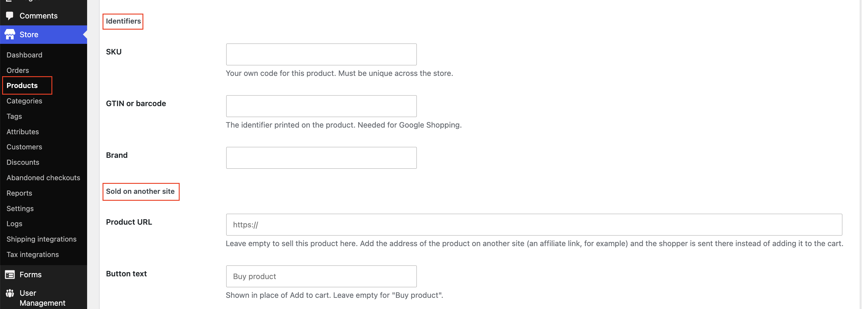
Task: Open the Discounts page
Action: pyautogui.click(x=23, y=162)
